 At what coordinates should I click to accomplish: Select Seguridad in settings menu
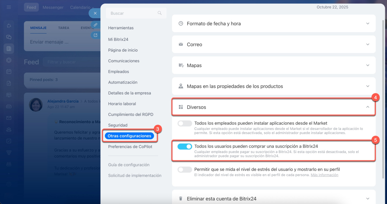coord(118,125)
